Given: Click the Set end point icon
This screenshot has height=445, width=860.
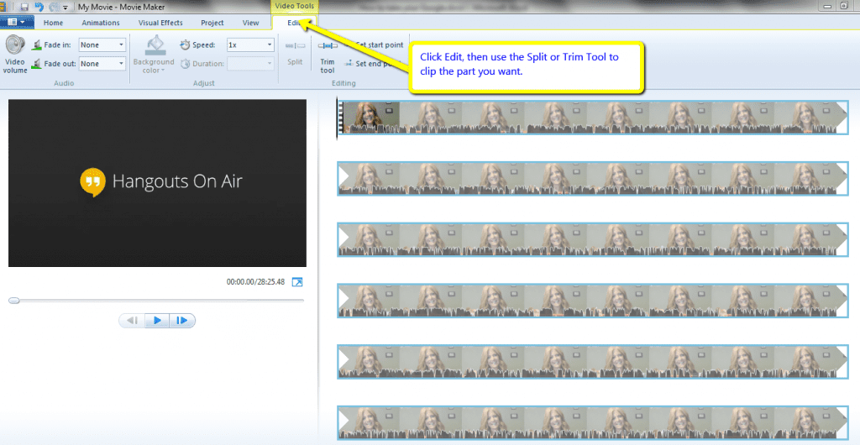Looking at the screenshot, I should click(x=349, y=63).
